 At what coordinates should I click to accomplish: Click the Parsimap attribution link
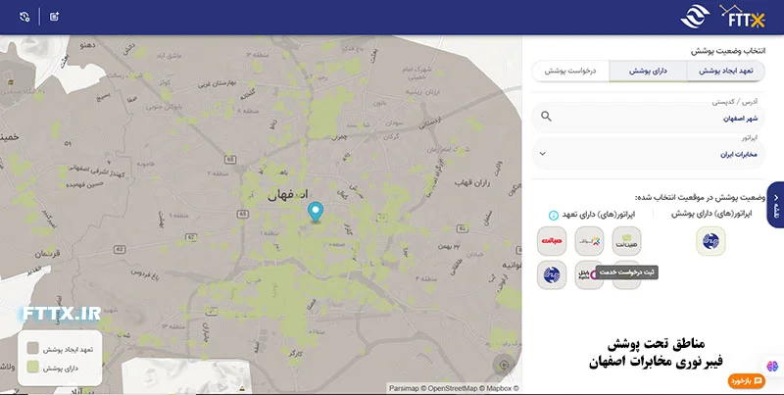pos(403,388)
